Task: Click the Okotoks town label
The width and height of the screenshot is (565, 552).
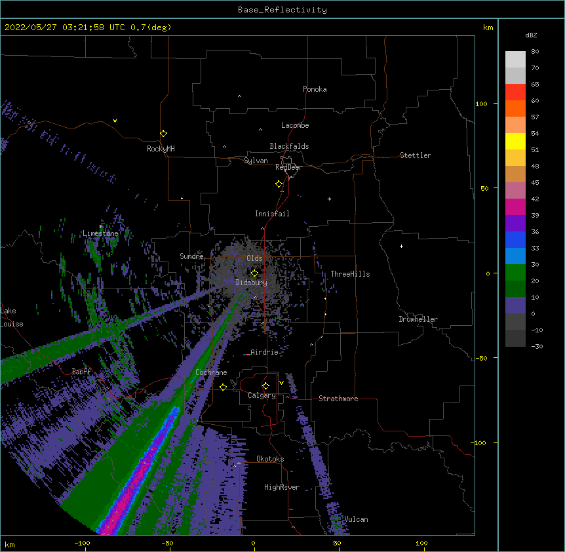Action: click(270, 459)
